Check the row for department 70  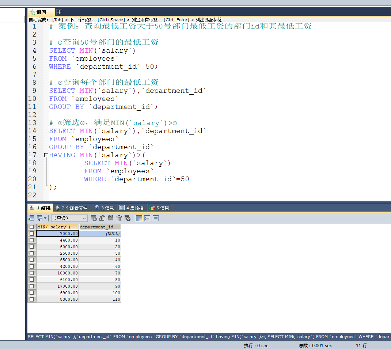tap(32, 273)
